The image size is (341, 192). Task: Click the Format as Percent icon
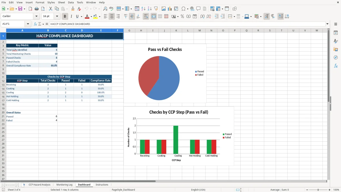[182, 16]
